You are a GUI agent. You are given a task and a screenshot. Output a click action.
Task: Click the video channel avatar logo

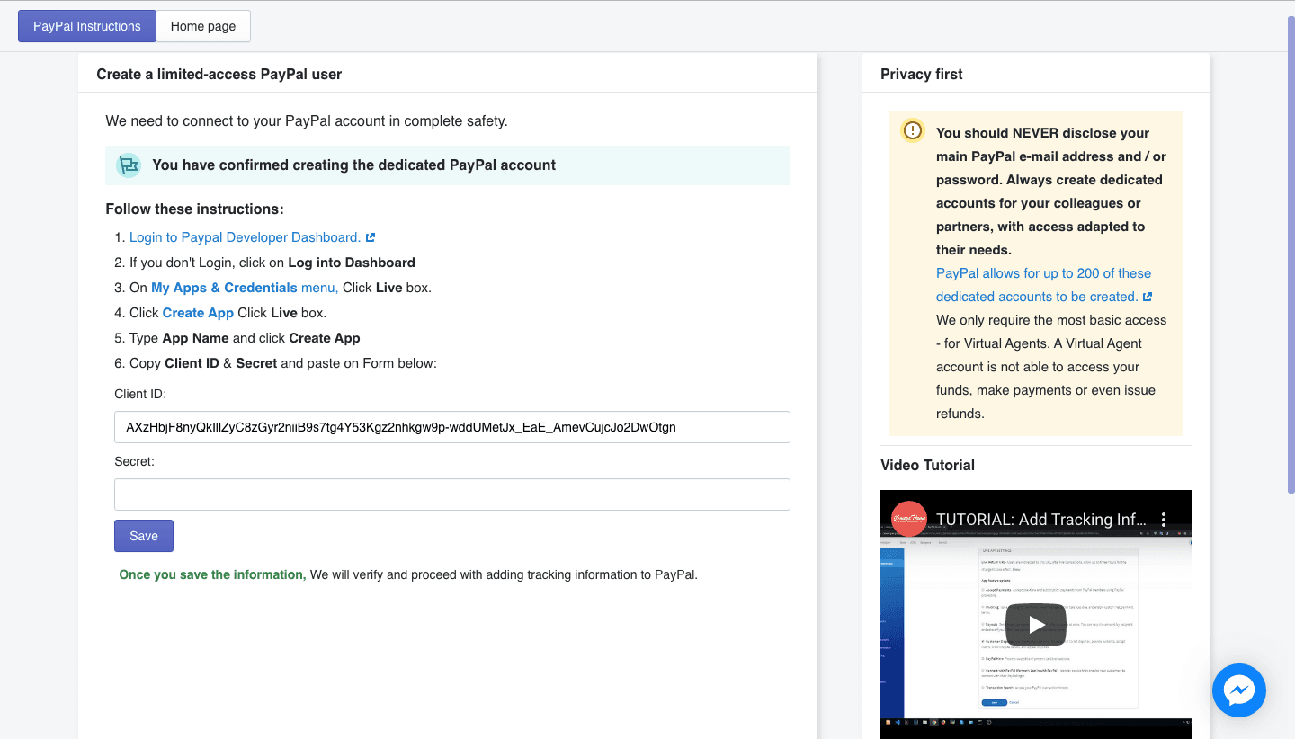908,519
